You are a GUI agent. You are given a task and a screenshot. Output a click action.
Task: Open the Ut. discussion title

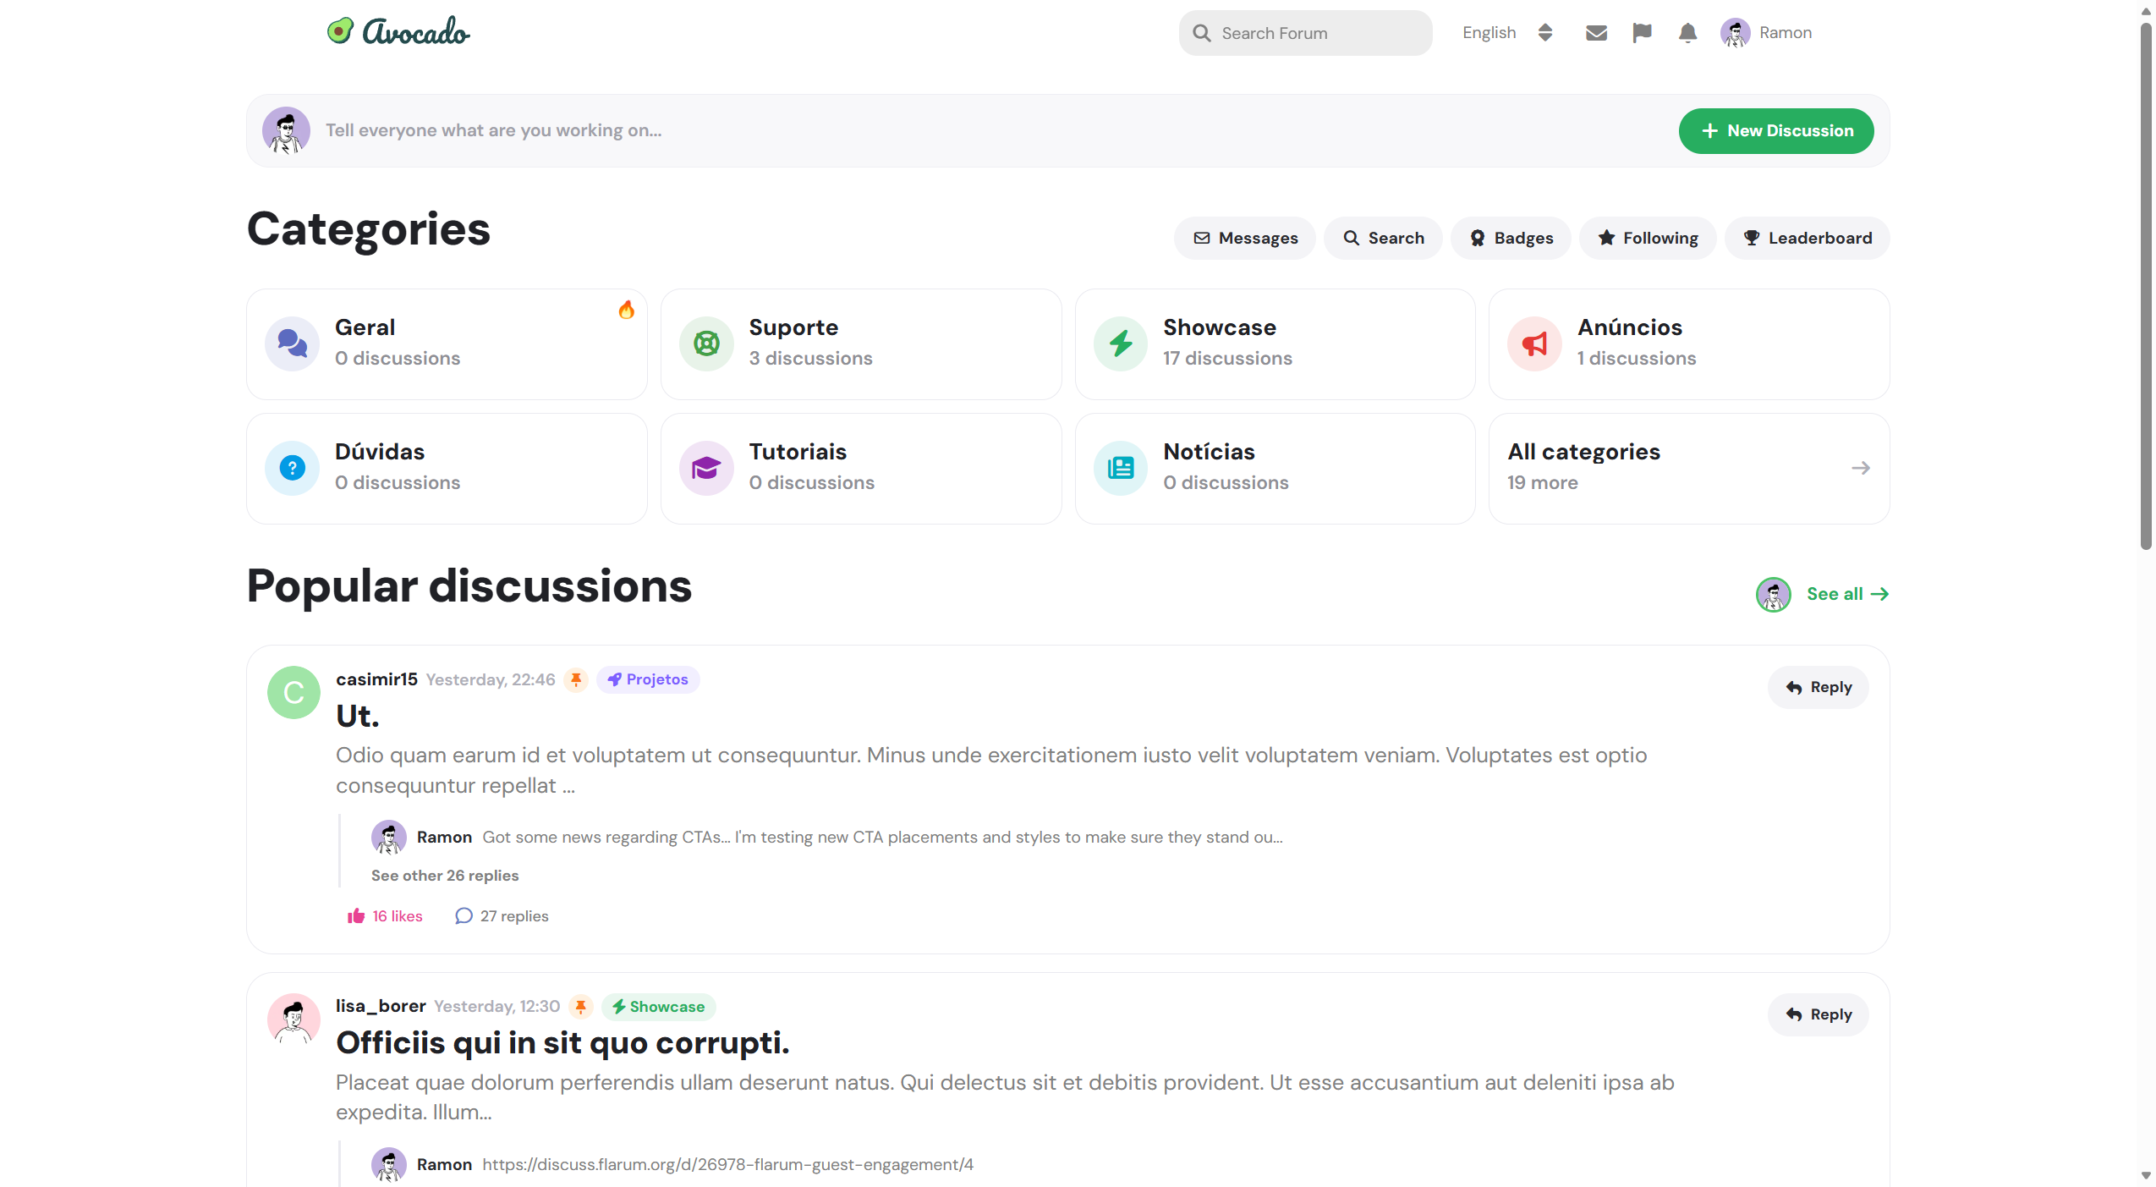coord(357,716)
